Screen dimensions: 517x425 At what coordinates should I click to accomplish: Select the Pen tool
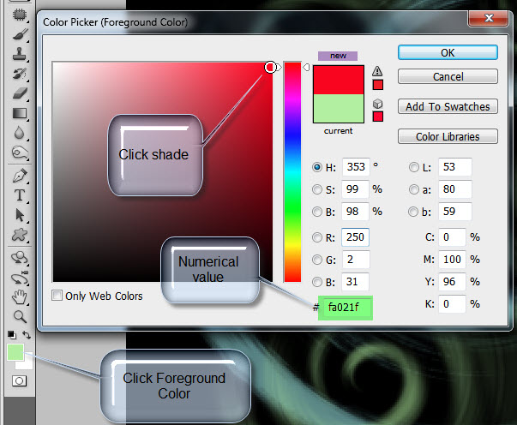coord(20,176)
